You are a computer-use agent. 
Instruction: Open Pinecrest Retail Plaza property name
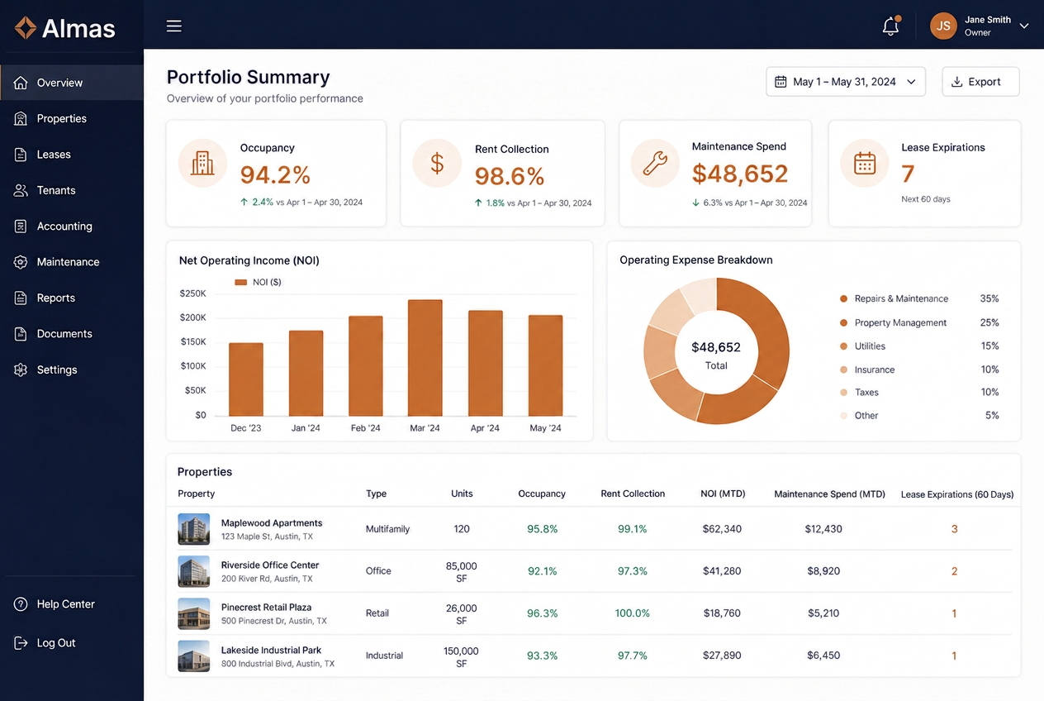266,608
